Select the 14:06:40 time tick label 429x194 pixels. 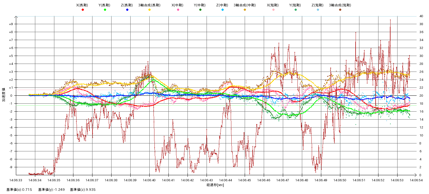pos(149,180)
